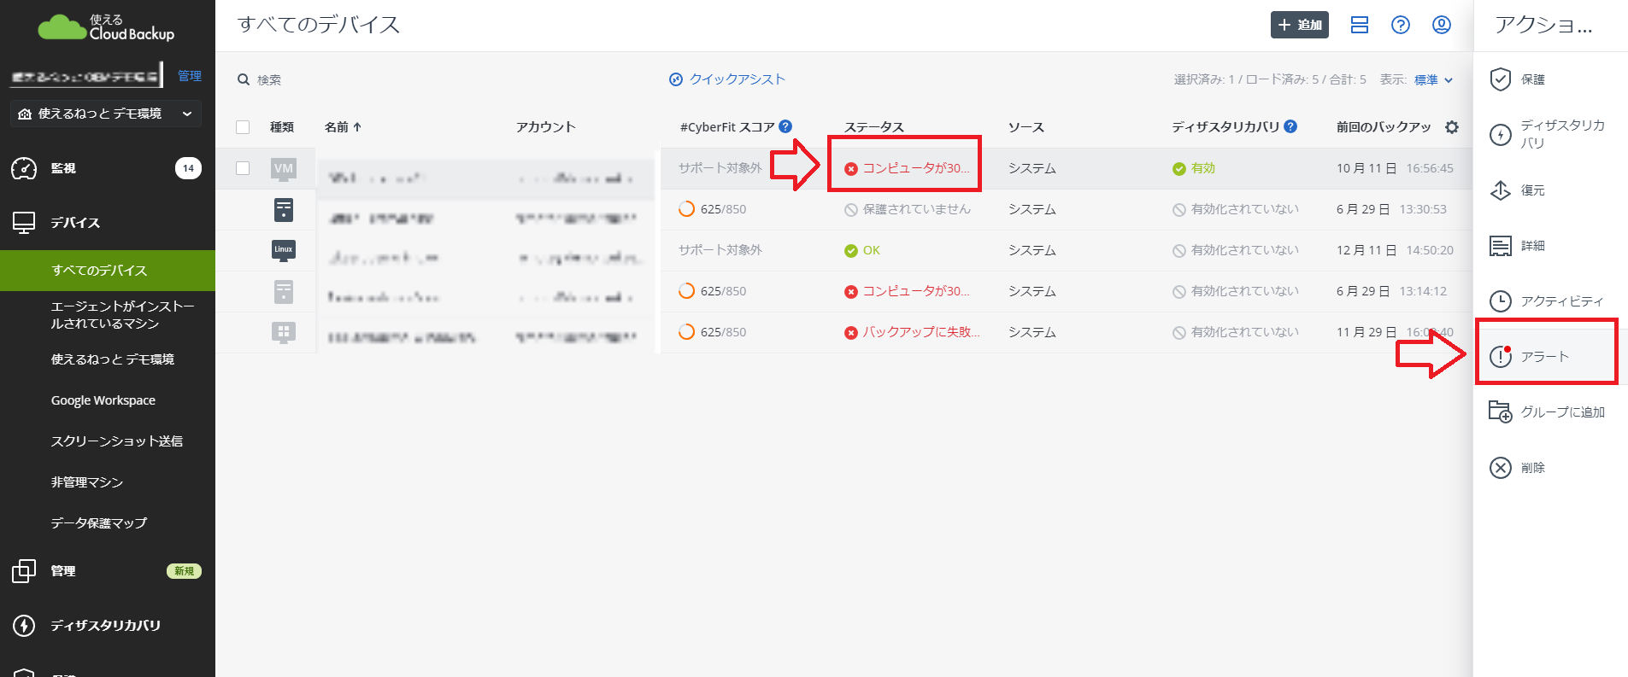This screenshot has width=1628, height=677.
Task: Click the Windows device icon in last row
Action: tap(284, 332)
